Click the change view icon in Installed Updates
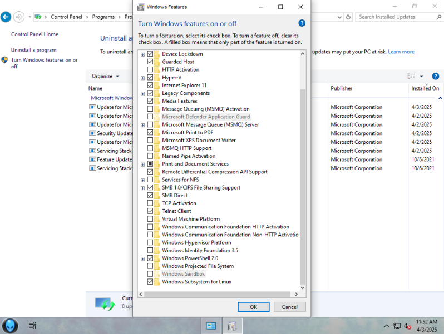 click(411, 76)
